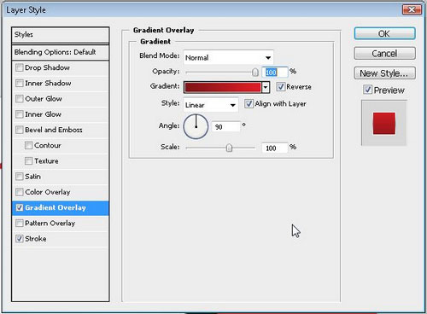Click the Angle value field
The width and height of the screenshot is (427, 314).
click(x=226, y=126)
